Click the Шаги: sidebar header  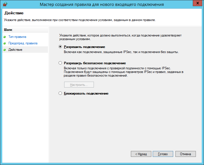click(8, 30)
